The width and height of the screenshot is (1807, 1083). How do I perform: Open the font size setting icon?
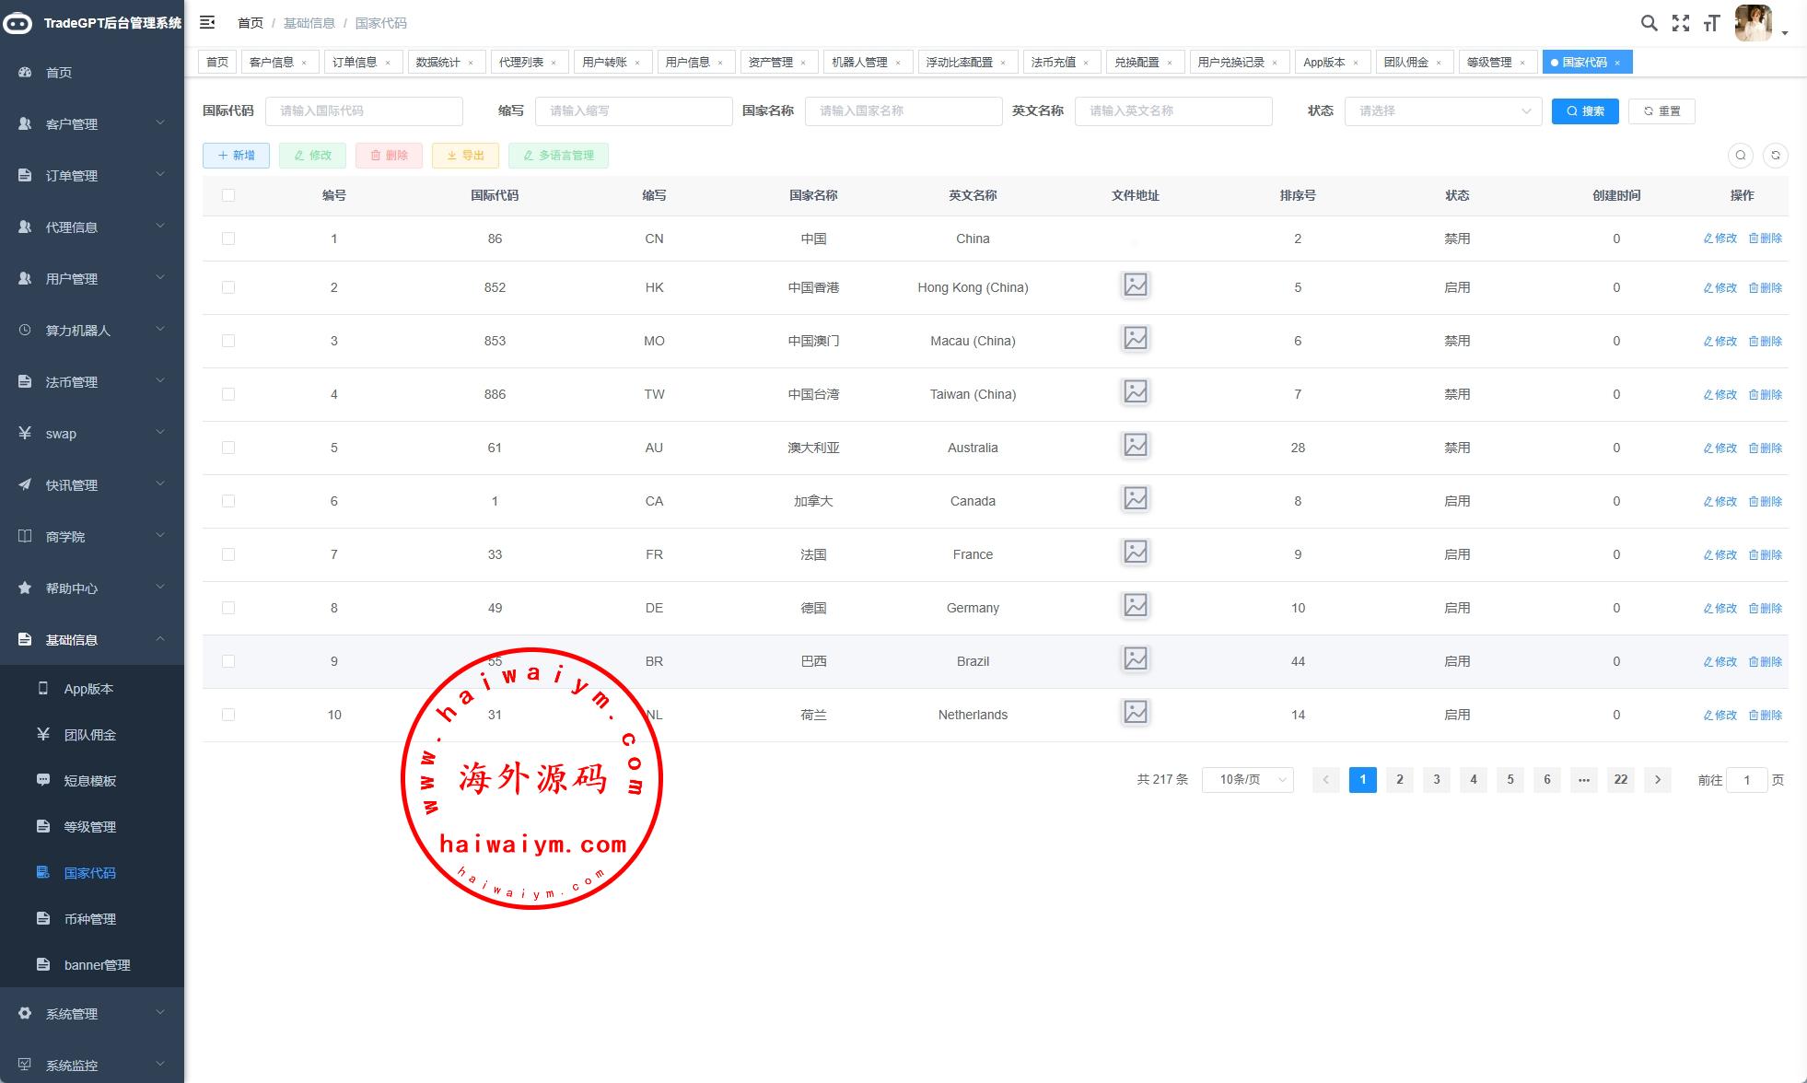(x=1711, y=23)
